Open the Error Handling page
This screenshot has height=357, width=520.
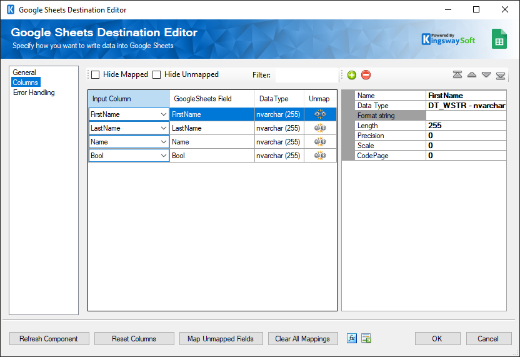tap(34, 93)
